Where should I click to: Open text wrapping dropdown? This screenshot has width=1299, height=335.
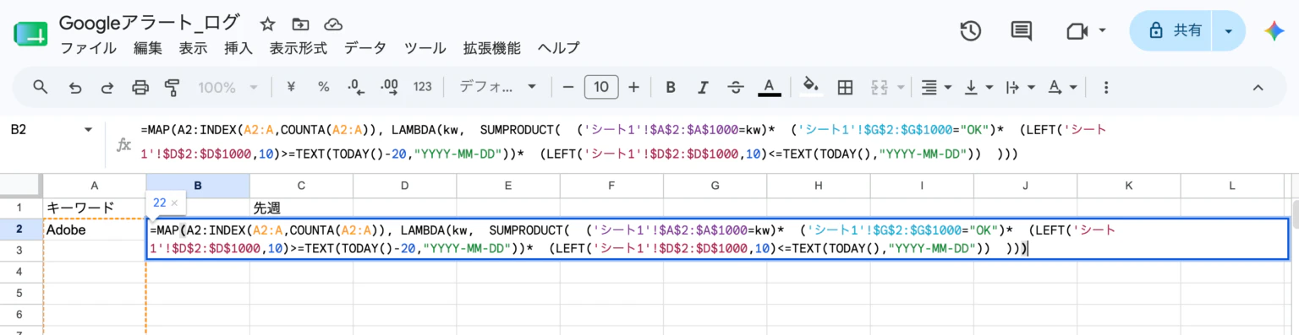tap(1020, 87)
